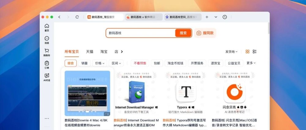The image size is (306, 130).
Task: Open browsing history clock icon
Action: point(225,17)
